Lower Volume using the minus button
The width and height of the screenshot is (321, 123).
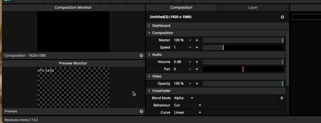[190, 62]
